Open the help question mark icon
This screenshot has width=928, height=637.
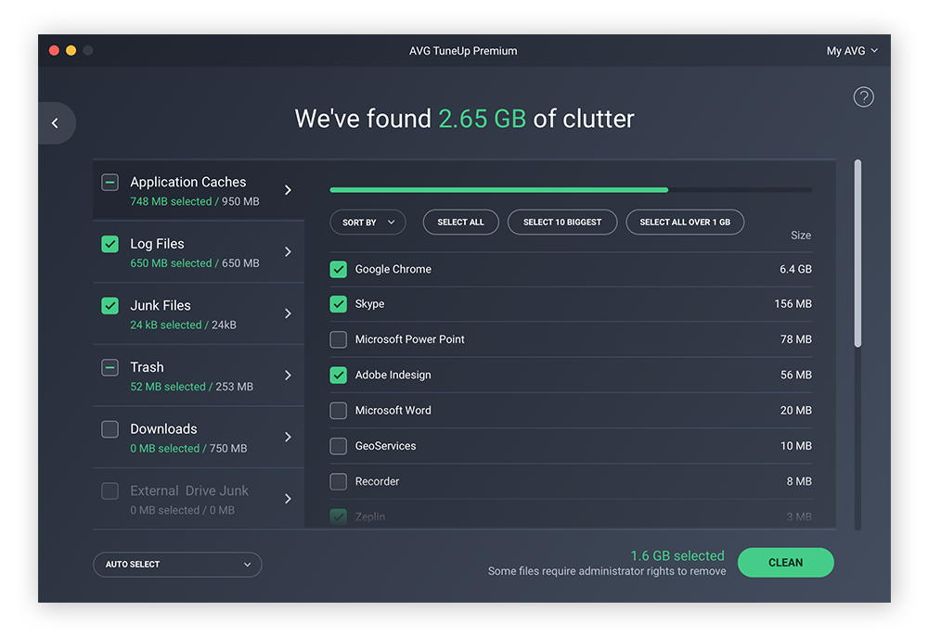pos(864,96)
